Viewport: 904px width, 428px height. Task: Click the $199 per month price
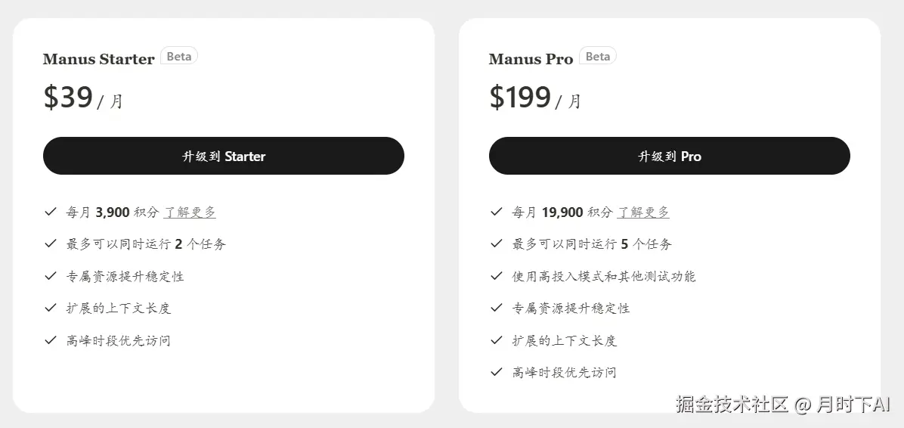pos(534,98)
